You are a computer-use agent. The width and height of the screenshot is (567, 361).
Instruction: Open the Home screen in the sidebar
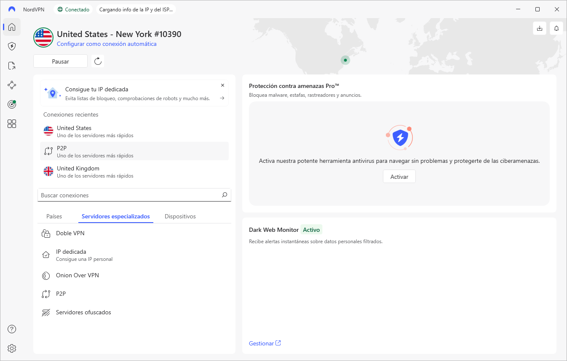tap(11, 27)
